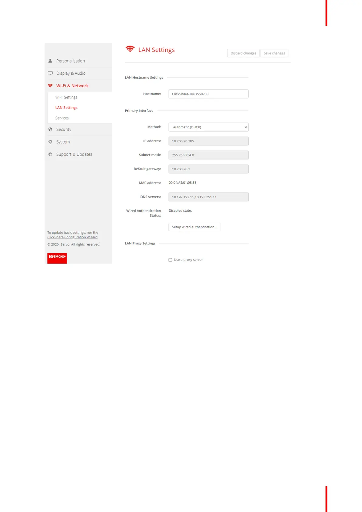Click the 'Disabled state.' status text
This screenshot has height=512, width=362.
(180, 211)
